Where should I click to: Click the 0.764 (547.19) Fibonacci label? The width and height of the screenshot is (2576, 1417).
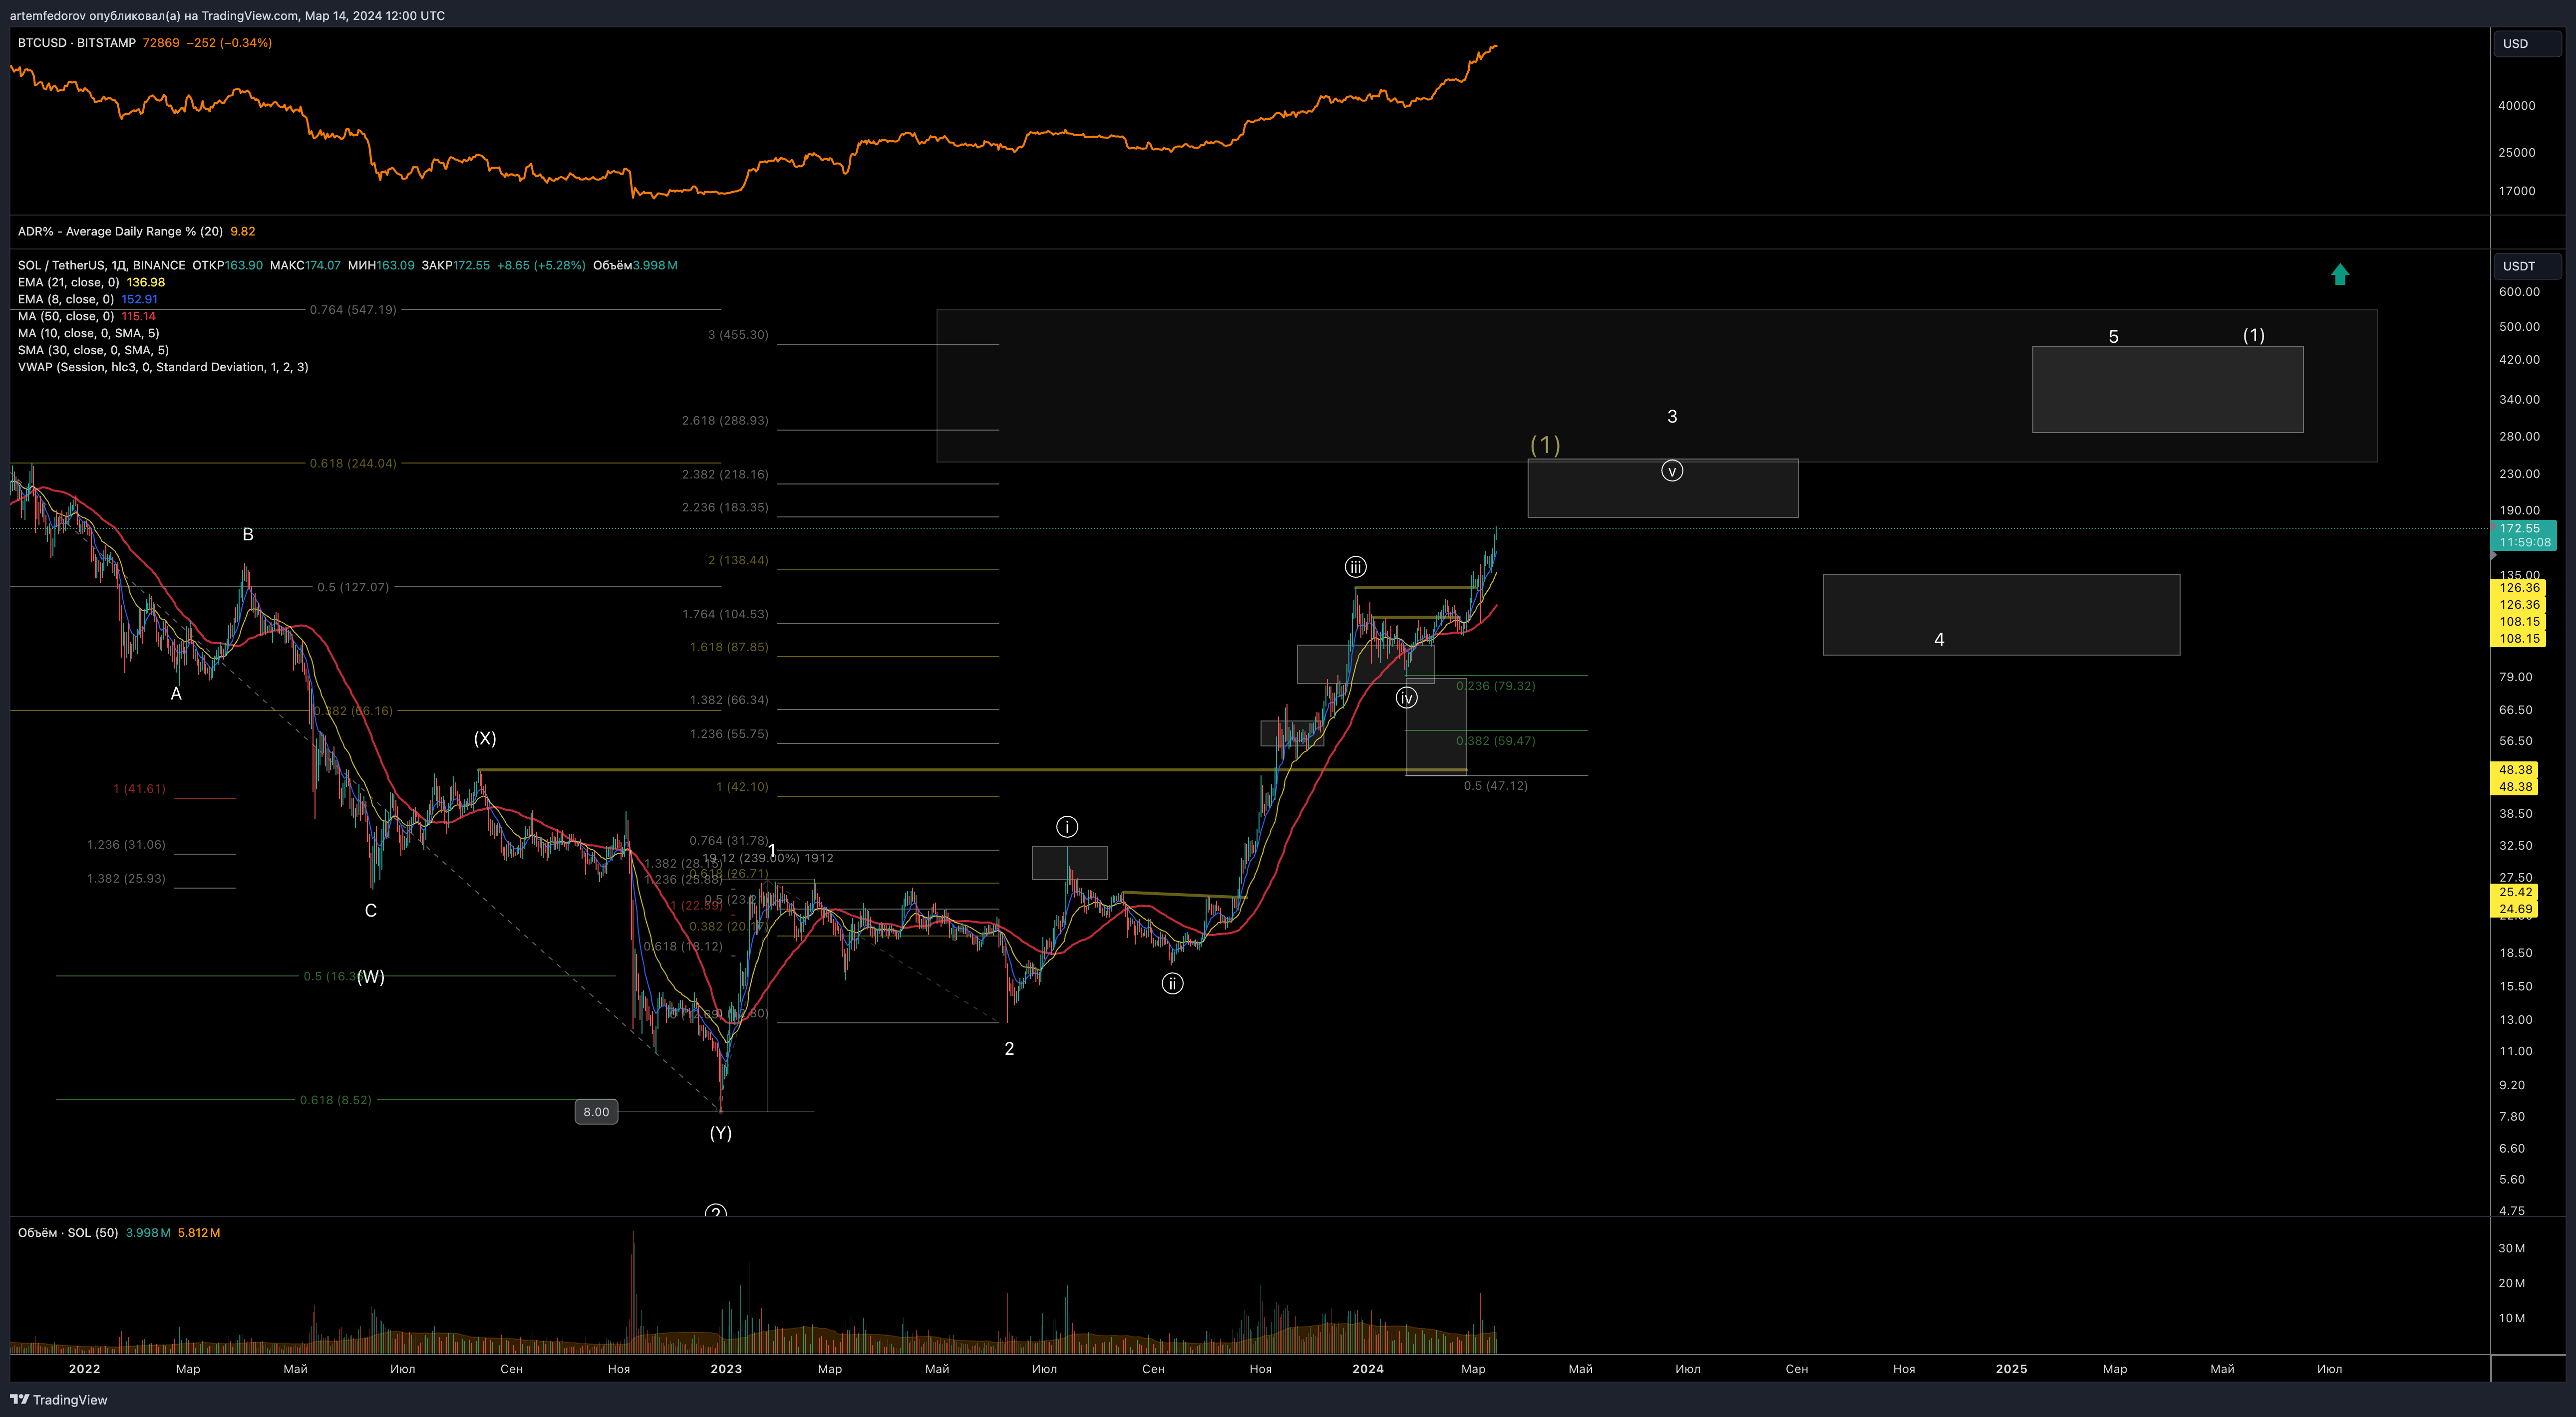pos(353,310)
